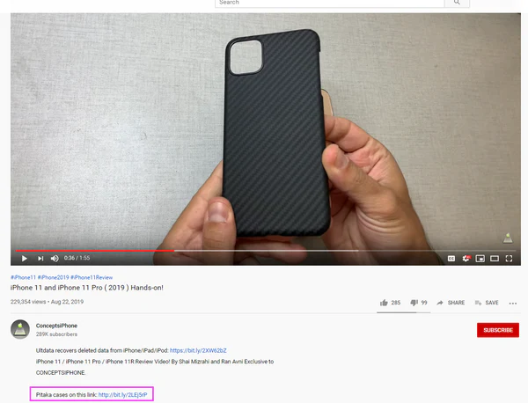The width and height of the screenshot is (528, 403).
Task: Toggle theater mode view
Action: [495, 258]
